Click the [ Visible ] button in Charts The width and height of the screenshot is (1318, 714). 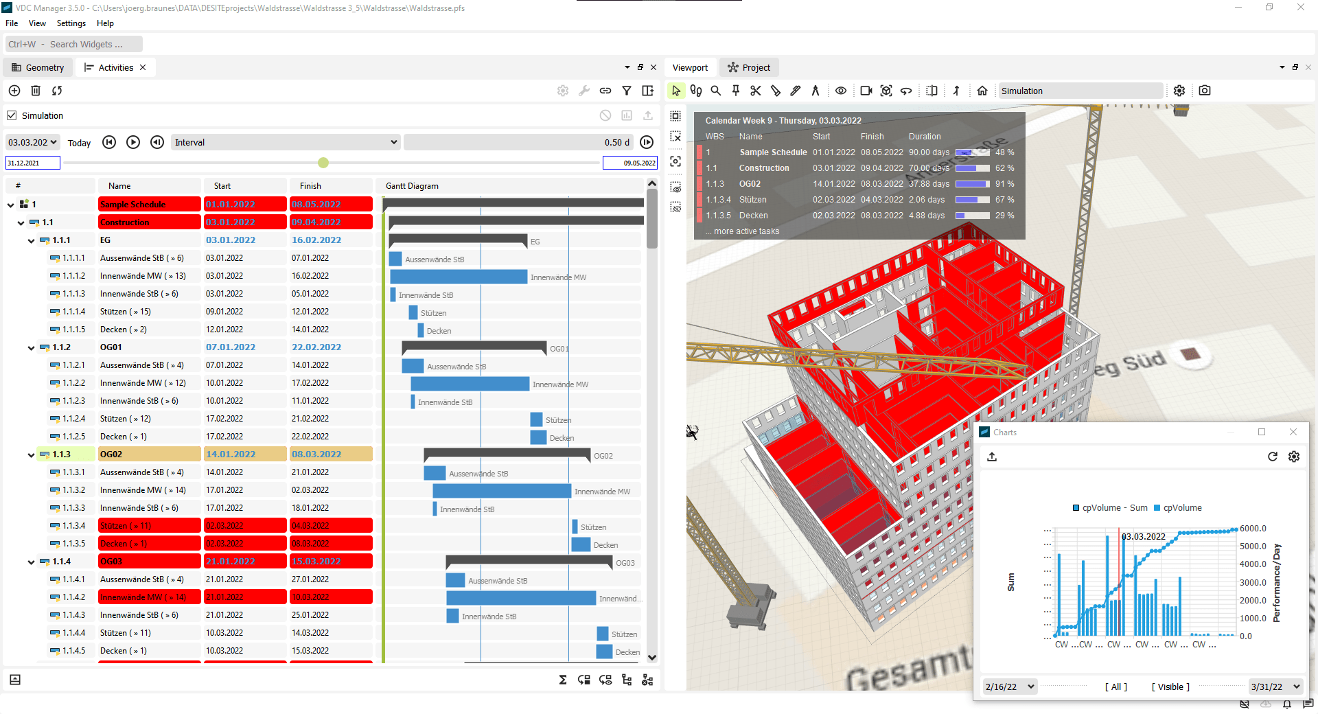(1170, 687)
